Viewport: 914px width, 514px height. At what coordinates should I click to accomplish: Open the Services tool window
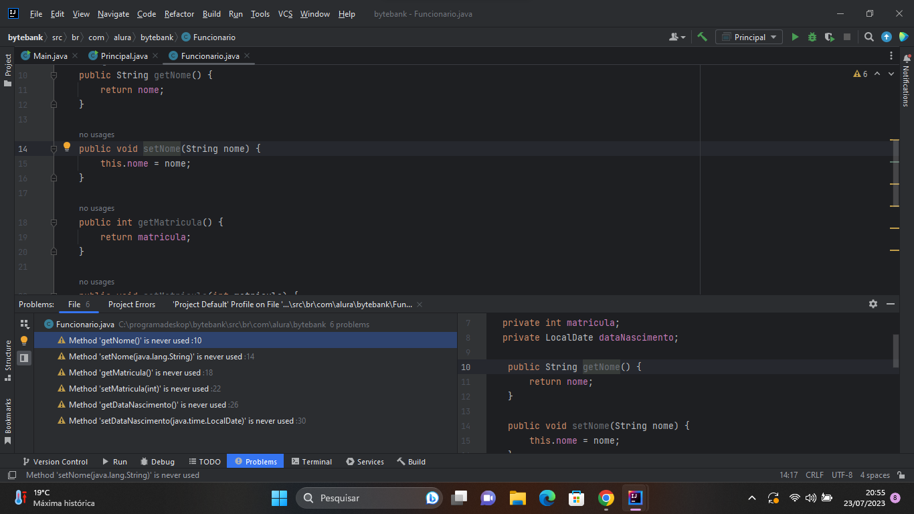coord(365,462)
